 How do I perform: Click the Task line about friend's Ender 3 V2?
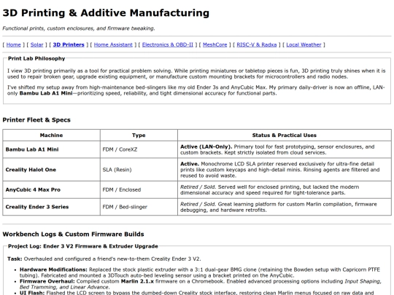click(104, 259)
